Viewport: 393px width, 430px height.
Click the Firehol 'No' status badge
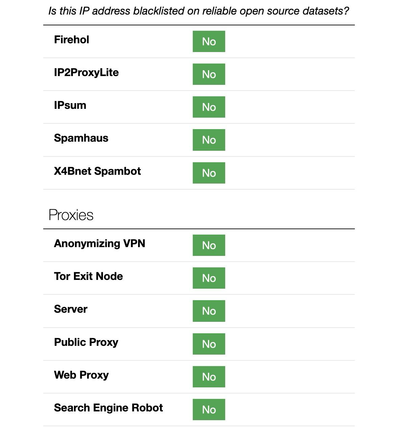point(209,42)
